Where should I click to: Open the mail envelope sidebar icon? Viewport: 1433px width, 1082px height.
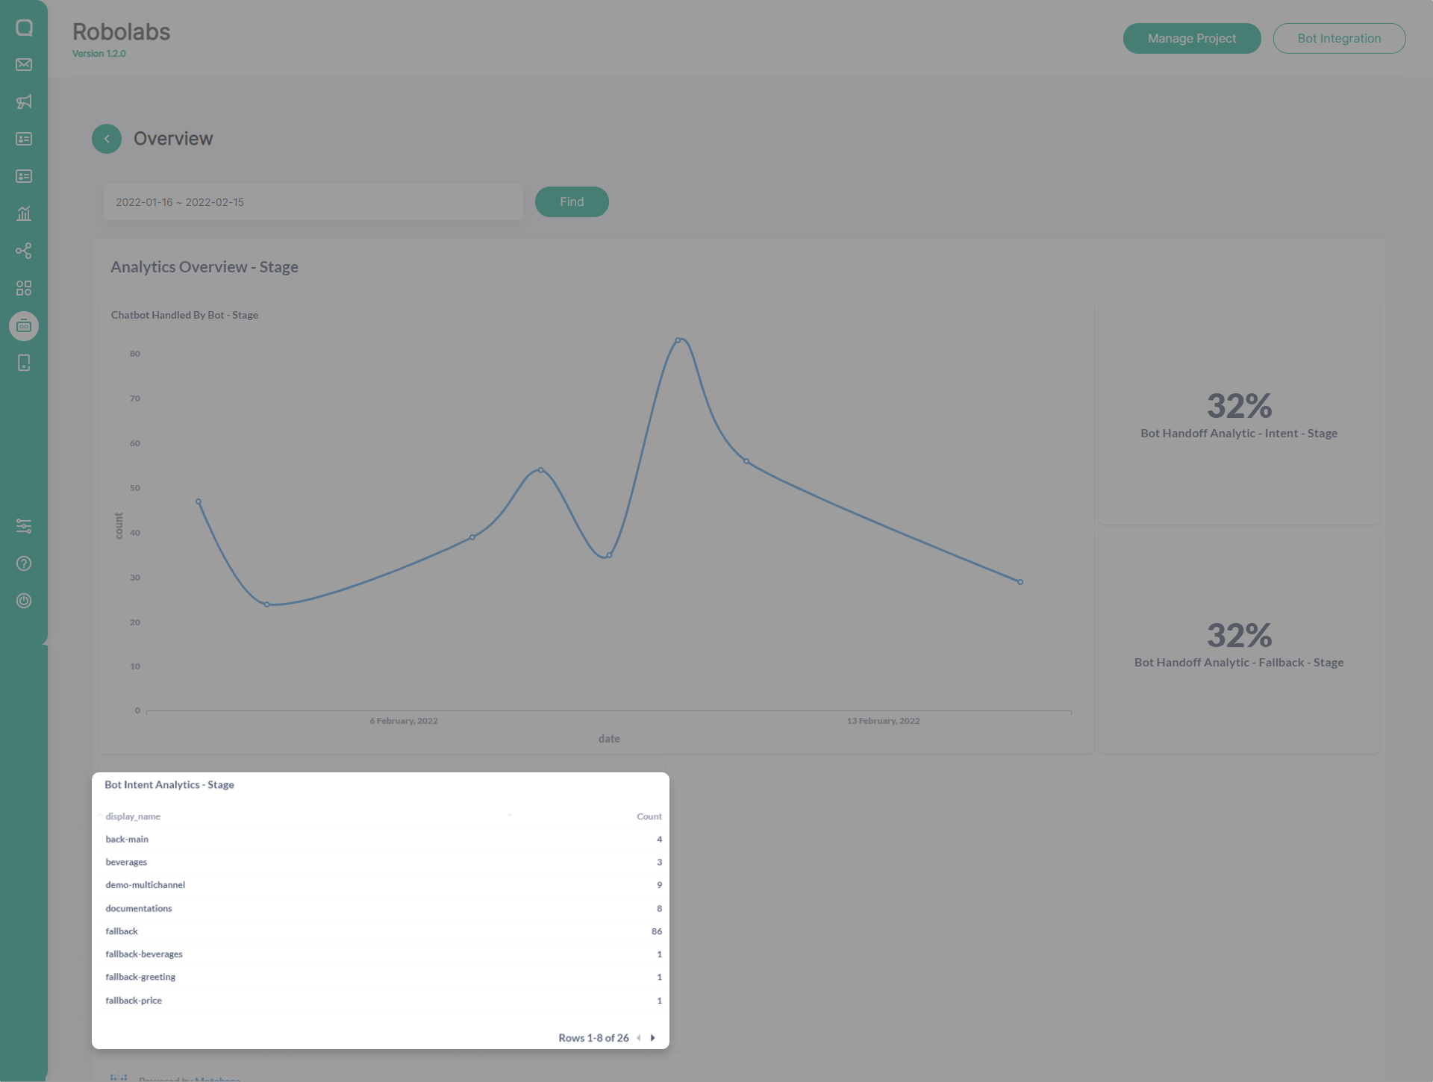[24, 65]
